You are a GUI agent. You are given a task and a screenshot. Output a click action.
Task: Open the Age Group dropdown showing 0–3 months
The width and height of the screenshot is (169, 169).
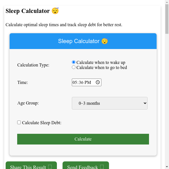coord(110,103)
